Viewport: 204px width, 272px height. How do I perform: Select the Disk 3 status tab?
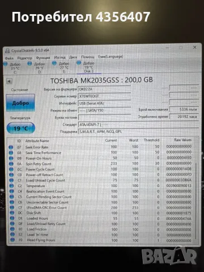87,67
